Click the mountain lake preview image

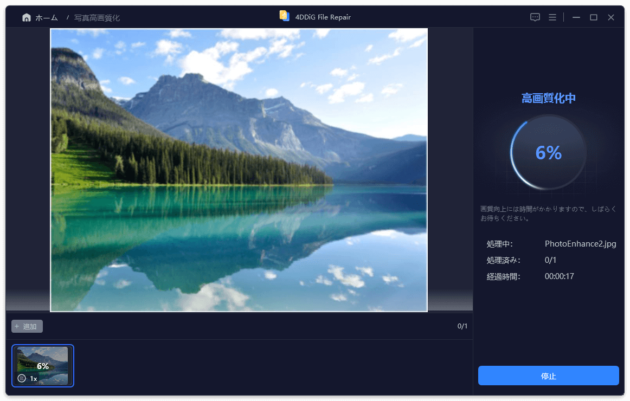(x=239, y=170)
